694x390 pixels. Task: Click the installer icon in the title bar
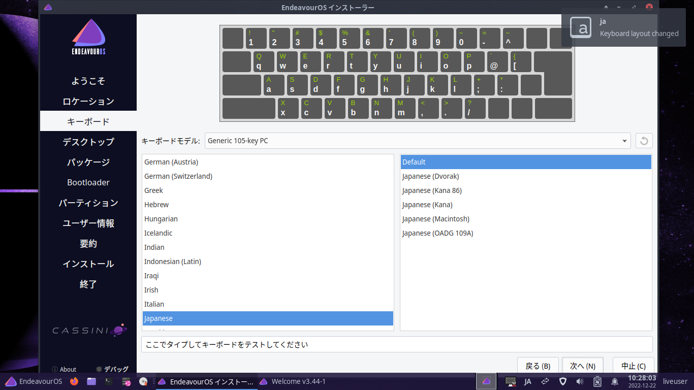click(48, 8)
